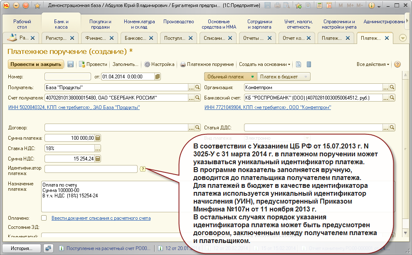The image size is (412, 255).
Task: Show the Идентификатор платежа hint icon
Action: [x=143, y=169]
